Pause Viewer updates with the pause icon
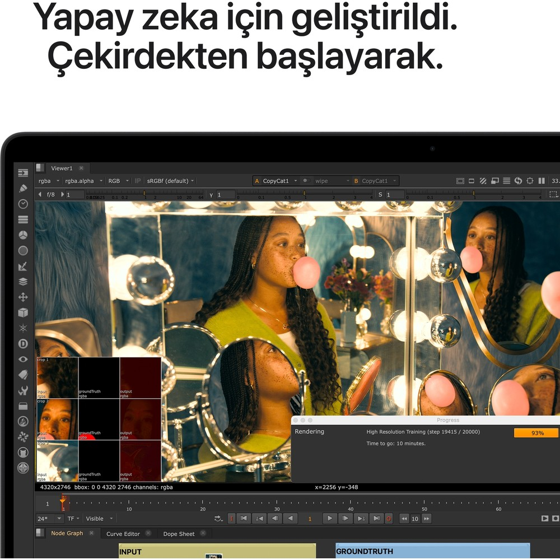 pos(542,181)
